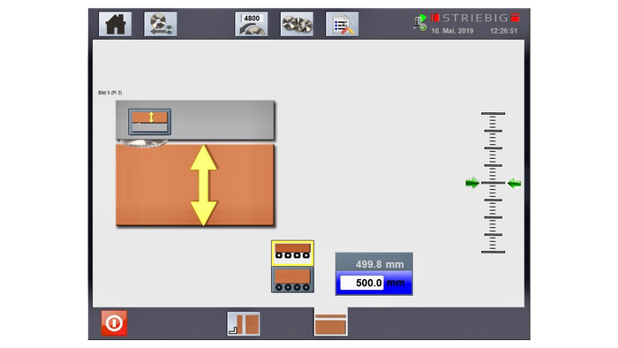This screenshot has width=618, height=348.
Task: Click the Striebig logo
Action: (x=476, y=18)
